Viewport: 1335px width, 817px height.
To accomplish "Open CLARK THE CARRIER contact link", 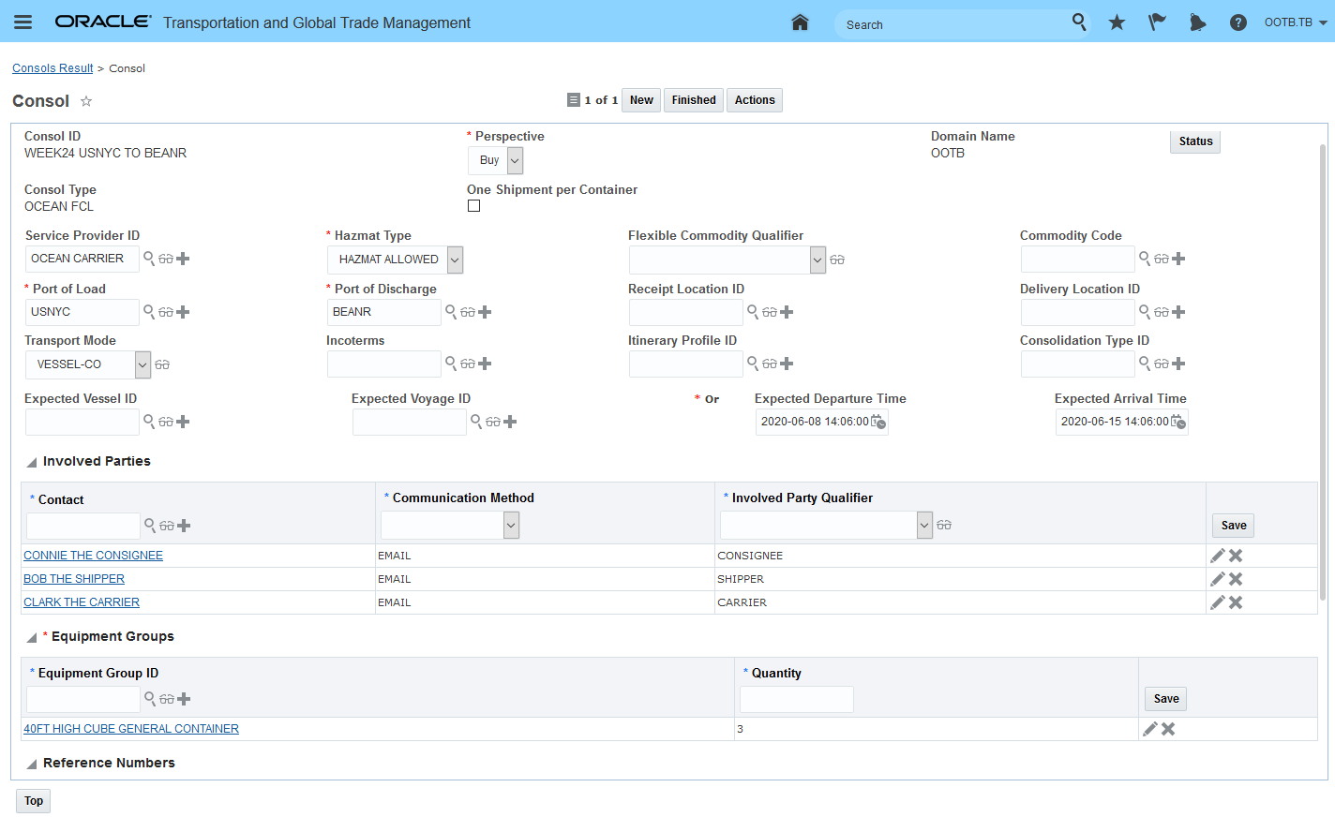I will (x=82, y=602).
